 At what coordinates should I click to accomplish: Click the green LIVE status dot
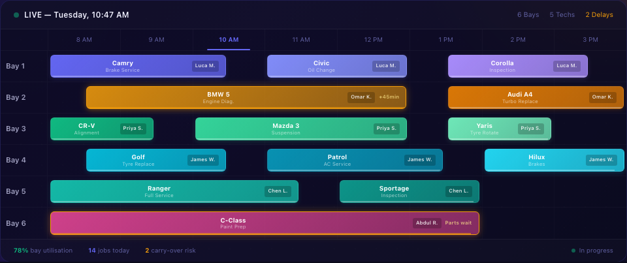pos(16,15)
